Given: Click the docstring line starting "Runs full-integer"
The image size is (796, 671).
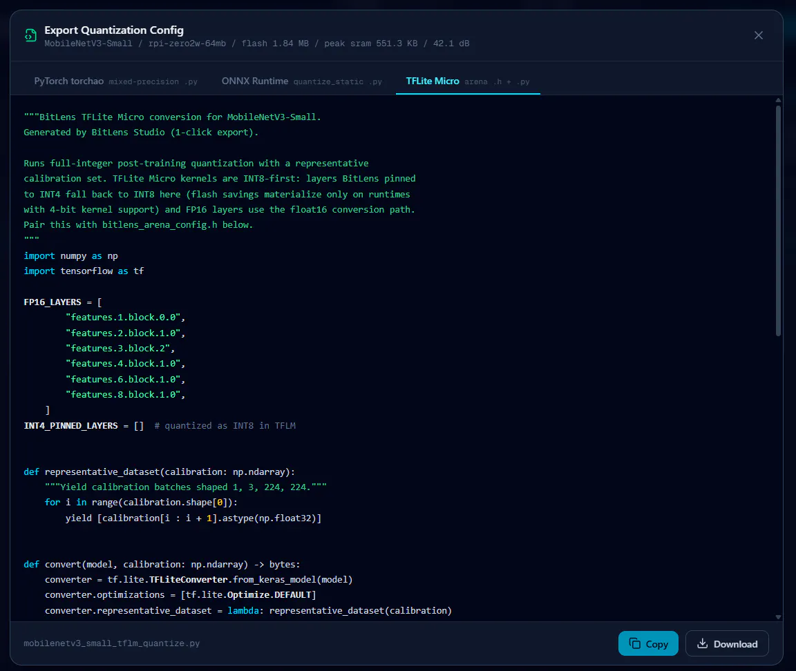Looking at the screenshot, I should click(196, 164).
